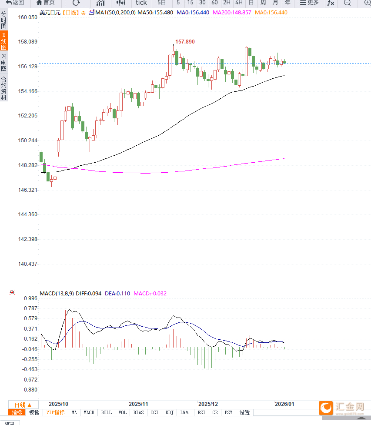This screenshot has width=371, height=425.
Task: Click the orange crosshair icon beside 日线
Action: pyautogui.click(x=83, y=13)
